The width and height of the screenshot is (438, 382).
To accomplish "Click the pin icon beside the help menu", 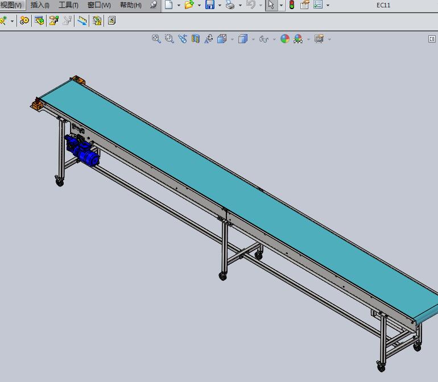I will [154, 5].
